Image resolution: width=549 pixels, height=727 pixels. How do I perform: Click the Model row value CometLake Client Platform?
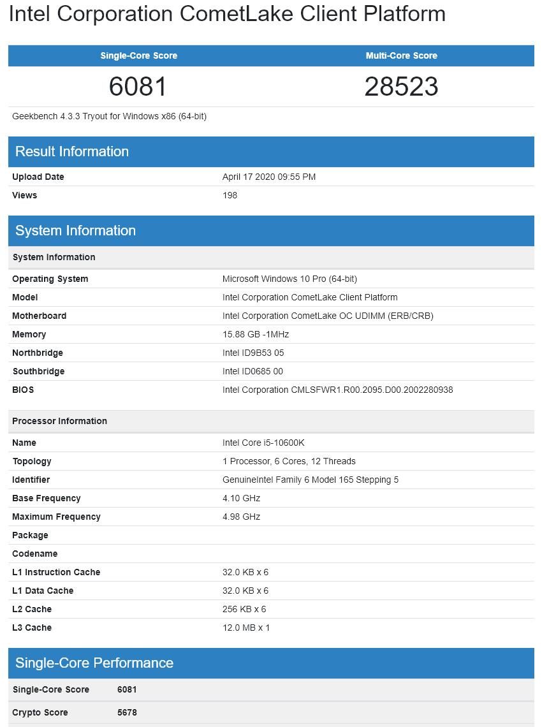tap(310, 297)
